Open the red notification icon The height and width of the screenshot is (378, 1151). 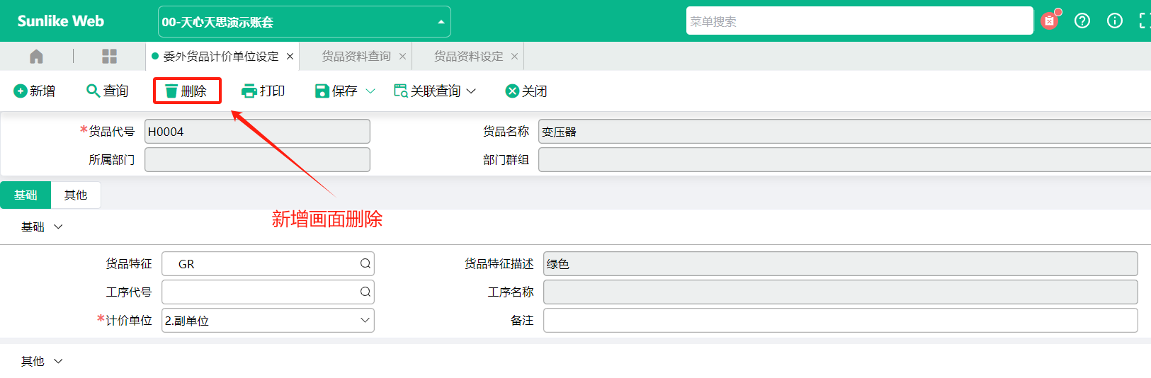pos(1050,21)
